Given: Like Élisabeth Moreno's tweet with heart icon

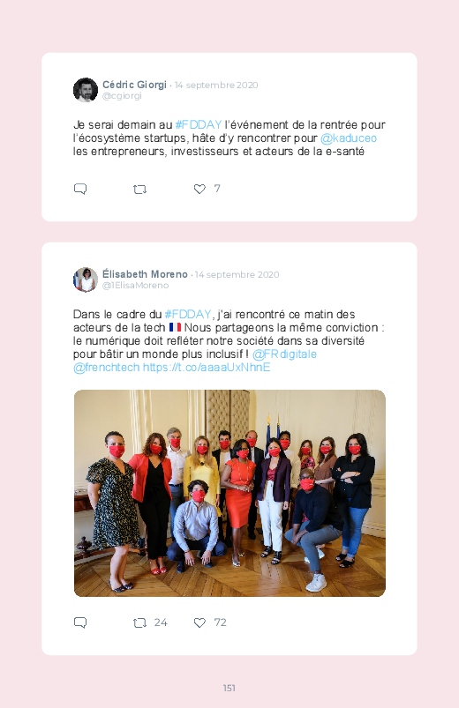Looking at the screenshot, I should [199, 622].
